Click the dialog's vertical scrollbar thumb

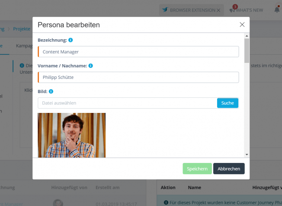[247, 51]
